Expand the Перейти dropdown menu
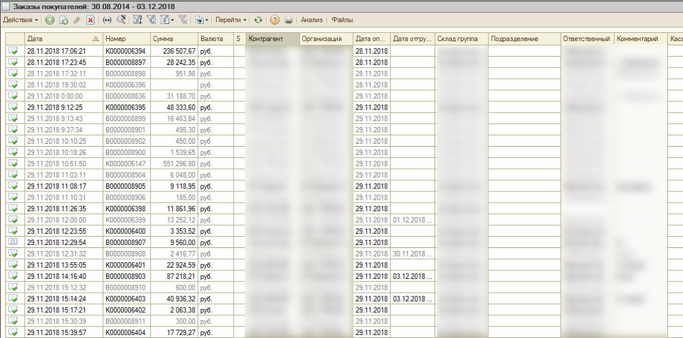This screenshot has height=338, width=683. tap(231, 20)
